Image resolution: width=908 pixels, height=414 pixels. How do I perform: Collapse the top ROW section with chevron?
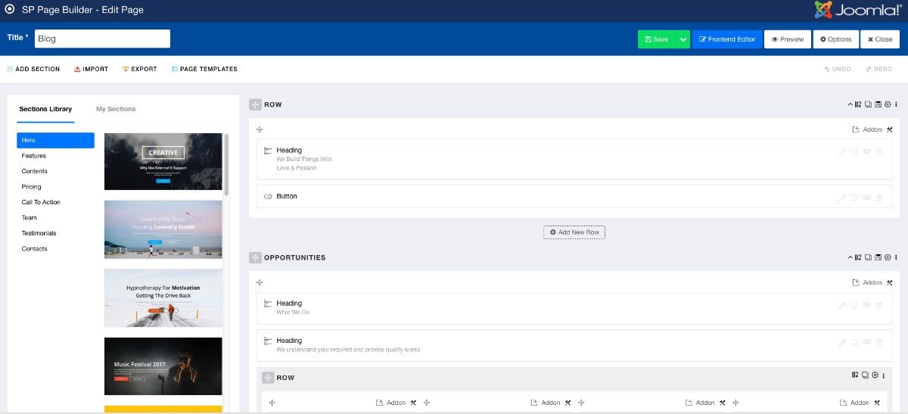pyautogui.click(x=850, y=104)
